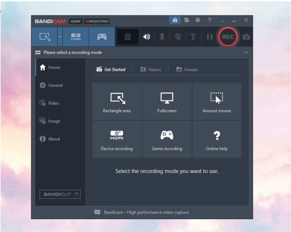Click the 'Please select a recording mode' header text
291x232 pixels.
(x=73, y=53)
